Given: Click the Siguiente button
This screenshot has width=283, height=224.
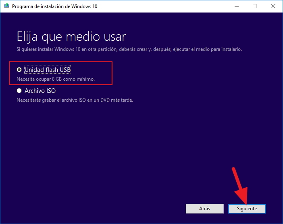Looking at the screenshot, I should click(247, 209).
